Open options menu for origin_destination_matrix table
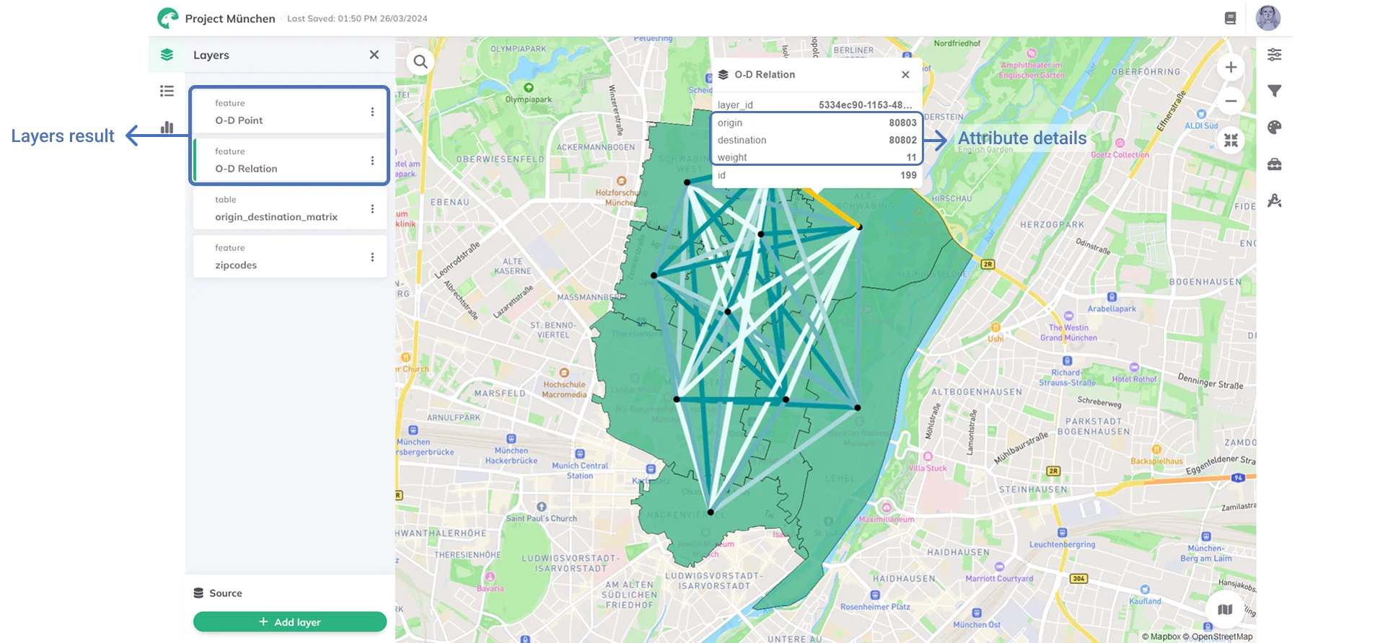The image size is (1385, 643). click(x=372, y=209)
